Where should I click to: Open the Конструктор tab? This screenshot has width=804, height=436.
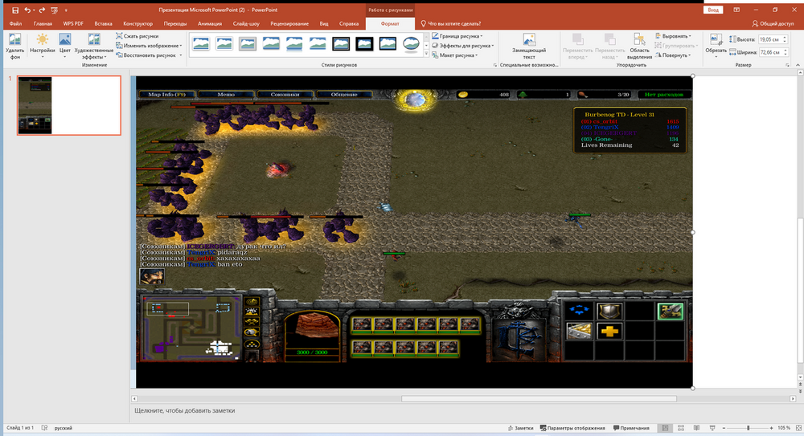point(138,23)
